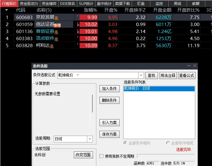The height and width of the screenshot is (166, 212).
Task: Open the 盘中统计 tab
Action: pos(104,4)
